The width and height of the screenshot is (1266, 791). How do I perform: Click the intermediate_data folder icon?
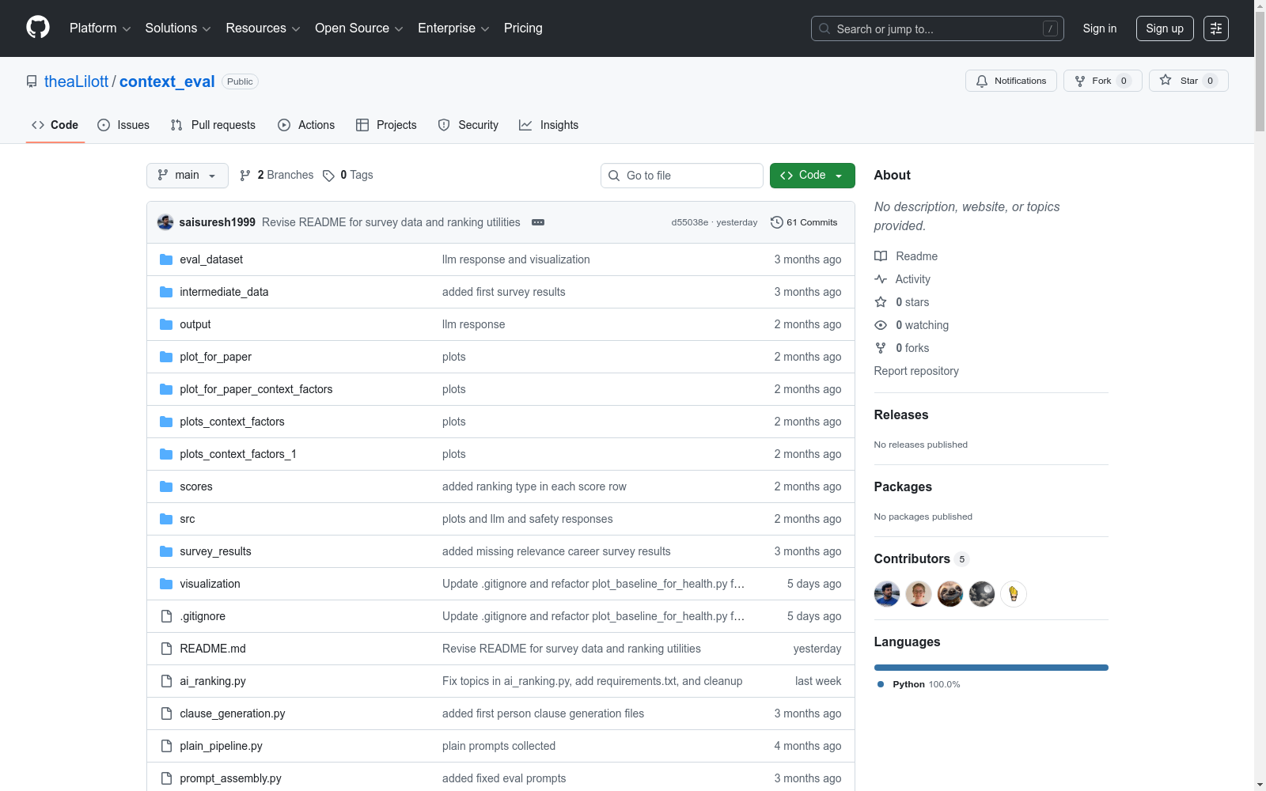click(x=166, y=292)
